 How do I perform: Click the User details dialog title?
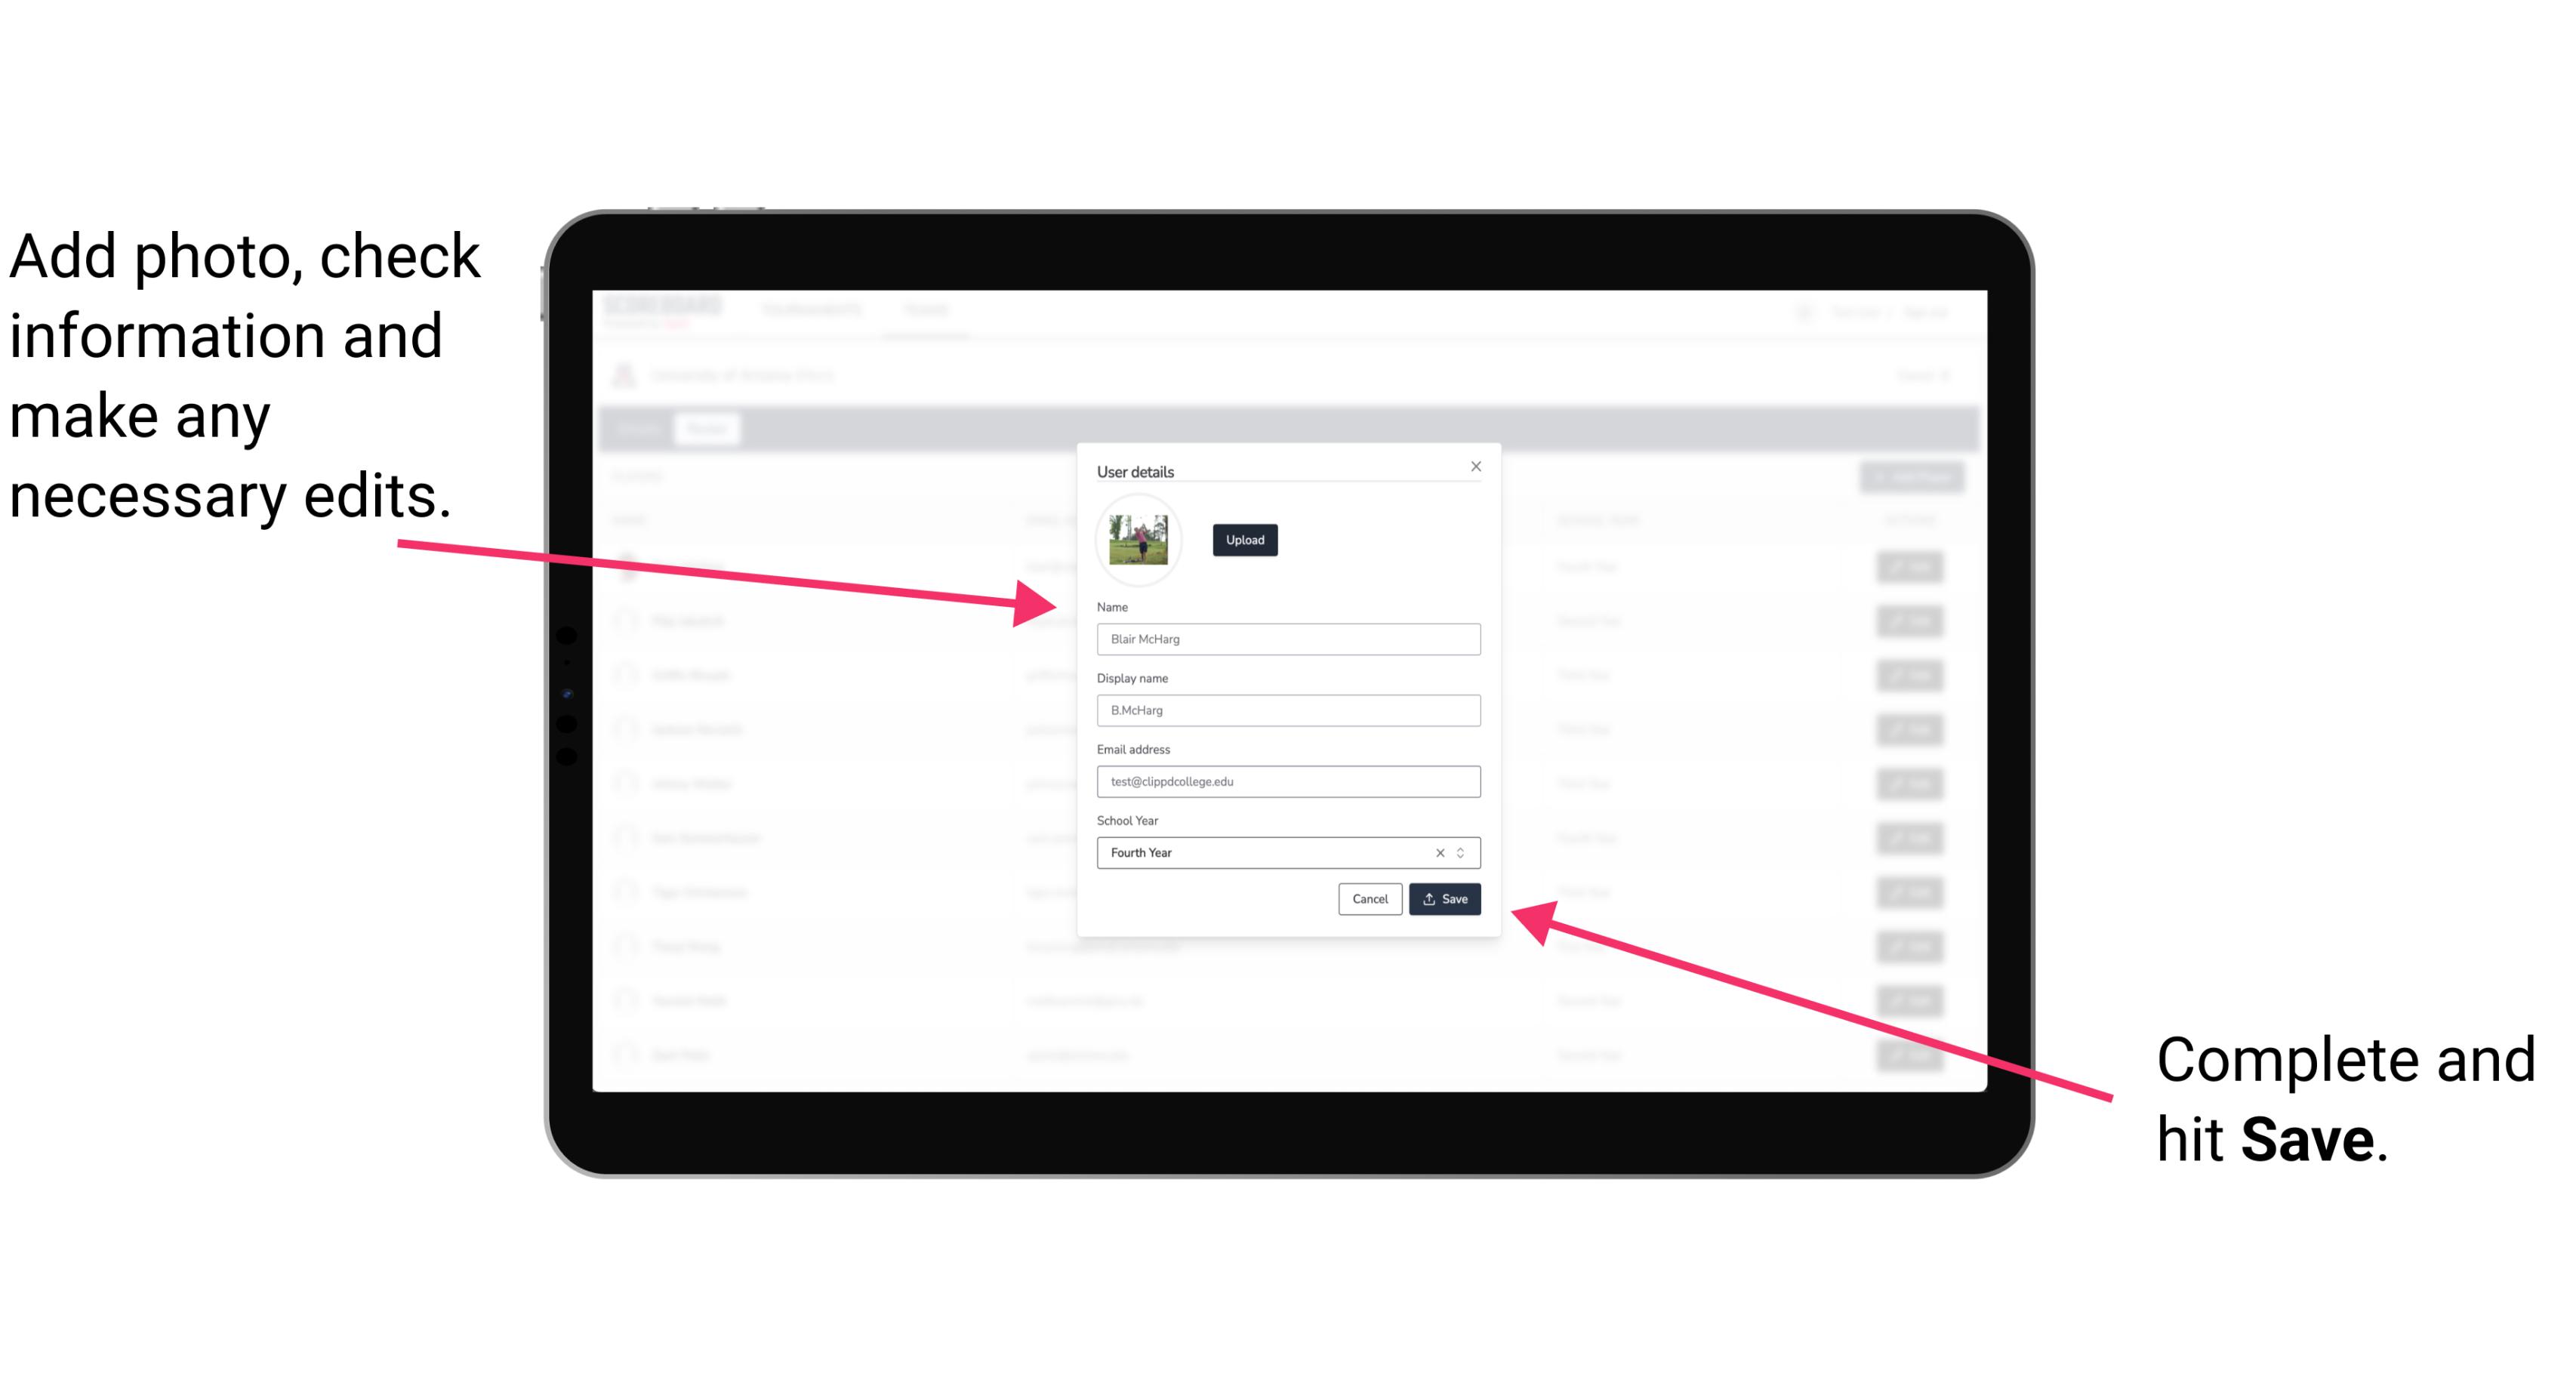pyautogui.click(x=1135, y=470)
